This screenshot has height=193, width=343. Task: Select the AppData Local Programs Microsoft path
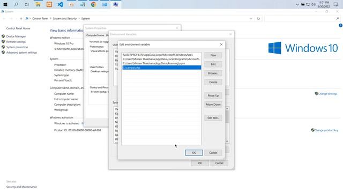(x=161, y=59)
